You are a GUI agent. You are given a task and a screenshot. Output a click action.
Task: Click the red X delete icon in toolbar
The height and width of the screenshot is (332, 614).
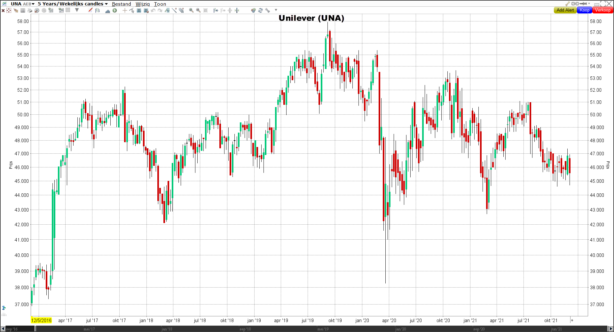tap(3, 10)
